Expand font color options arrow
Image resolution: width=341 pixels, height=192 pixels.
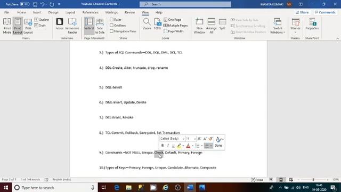[192, 146]
